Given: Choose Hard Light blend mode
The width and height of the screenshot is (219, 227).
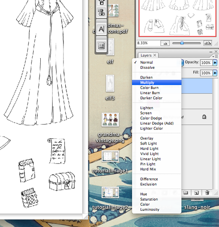Looking at the screenshot, I should [156, 149].
